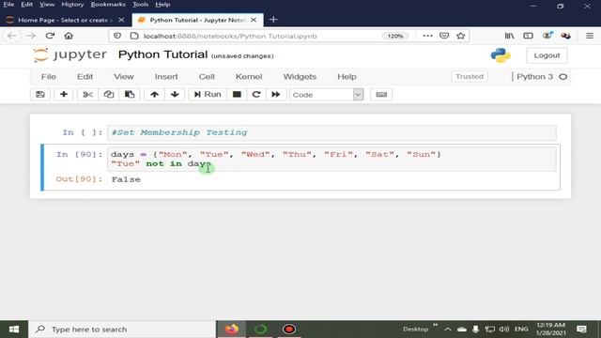Click the red record taskbar icon
The image size is (601, 338).
click(289, 330)
